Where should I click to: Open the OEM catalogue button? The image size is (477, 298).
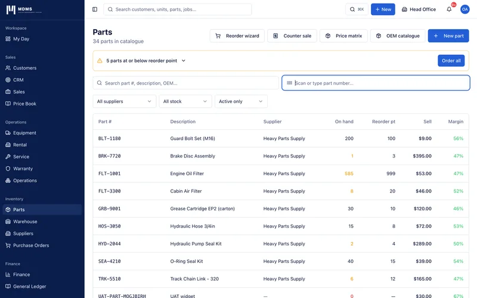point(398,36)
